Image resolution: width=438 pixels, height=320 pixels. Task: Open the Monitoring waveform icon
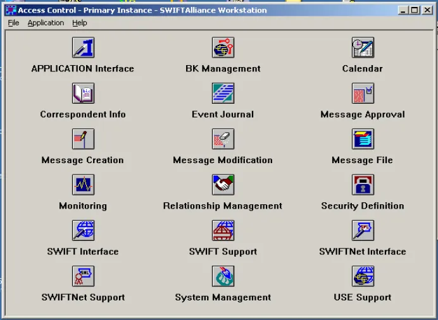coord(84,185)
